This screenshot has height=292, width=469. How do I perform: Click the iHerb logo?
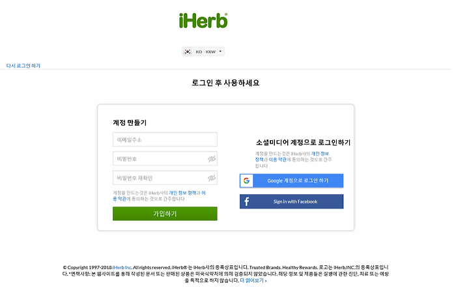point(203,21)
